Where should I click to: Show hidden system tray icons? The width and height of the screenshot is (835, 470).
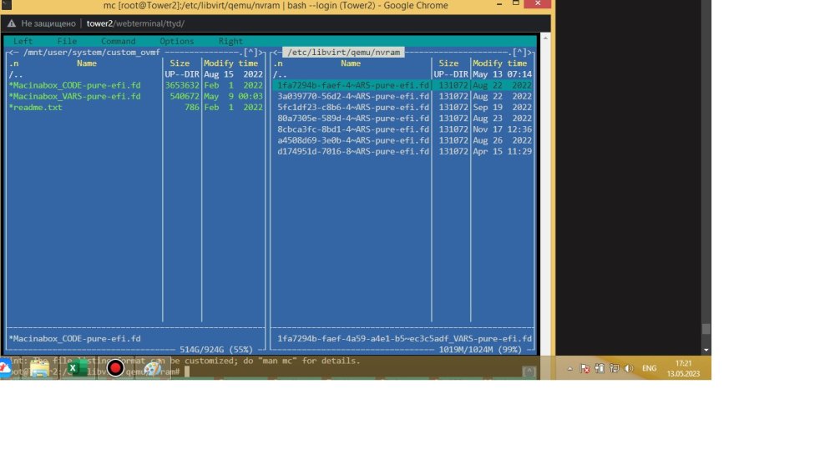tap(569, 368)
